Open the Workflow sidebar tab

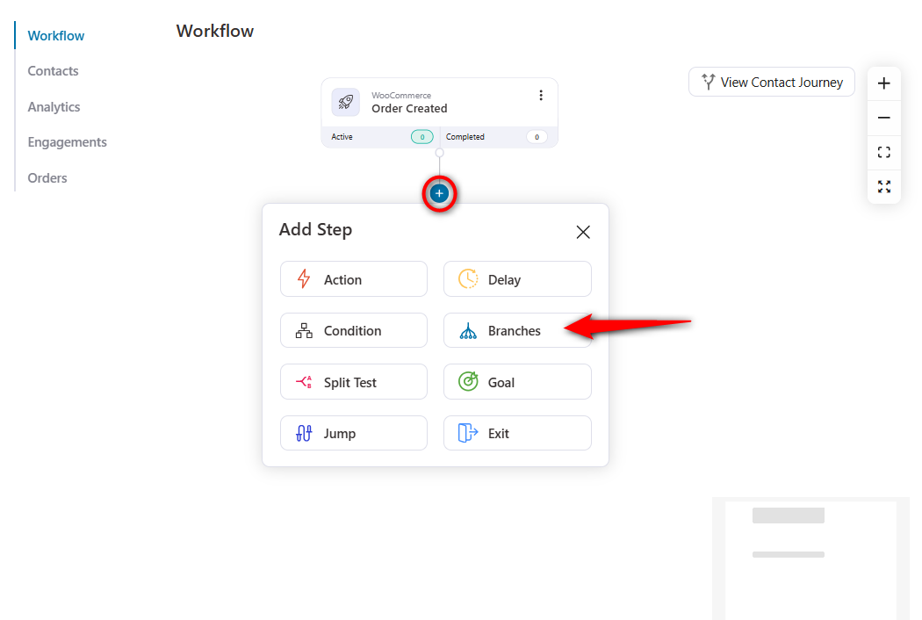(56, 36)
